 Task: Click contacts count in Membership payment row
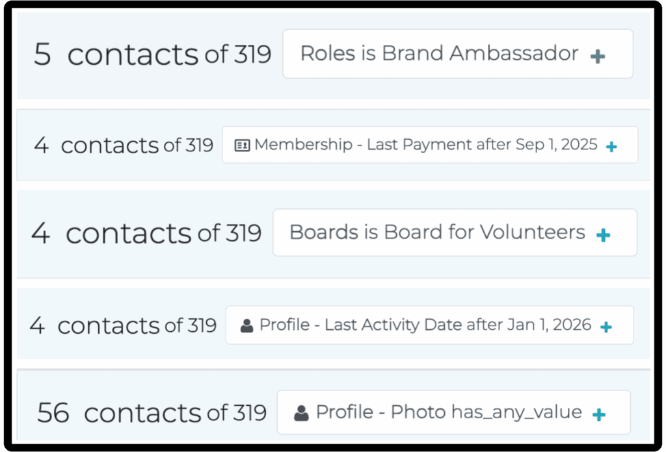pyautogui.click(x=96, y=145)
